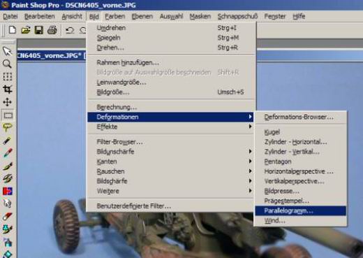Viewport: 363px width, 258px height.
Task: Pick the Dropper tool
Action: point(7,141)
